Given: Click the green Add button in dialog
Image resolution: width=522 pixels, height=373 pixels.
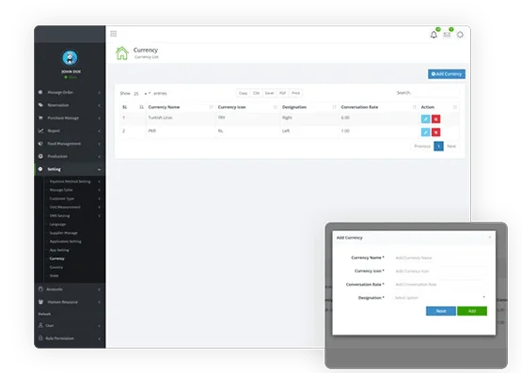Looking at the screenshot, I should (x=472, y=311).
